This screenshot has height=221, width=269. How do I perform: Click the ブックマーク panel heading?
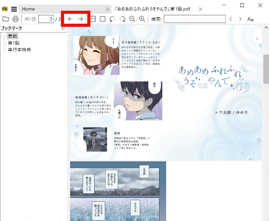pos(12,28)
